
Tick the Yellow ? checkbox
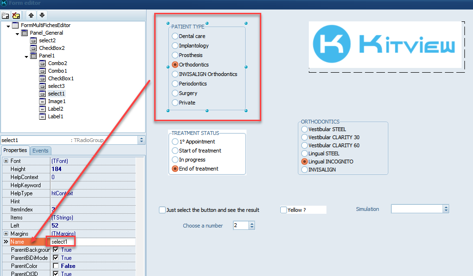coord(284,210)
